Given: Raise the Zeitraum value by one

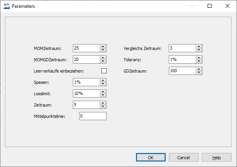Looking at the screenshot, I should pyautogui.click(x=103, y=103).
